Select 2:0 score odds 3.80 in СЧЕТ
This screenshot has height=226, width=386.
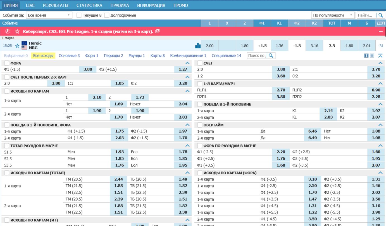pos(281,69)
